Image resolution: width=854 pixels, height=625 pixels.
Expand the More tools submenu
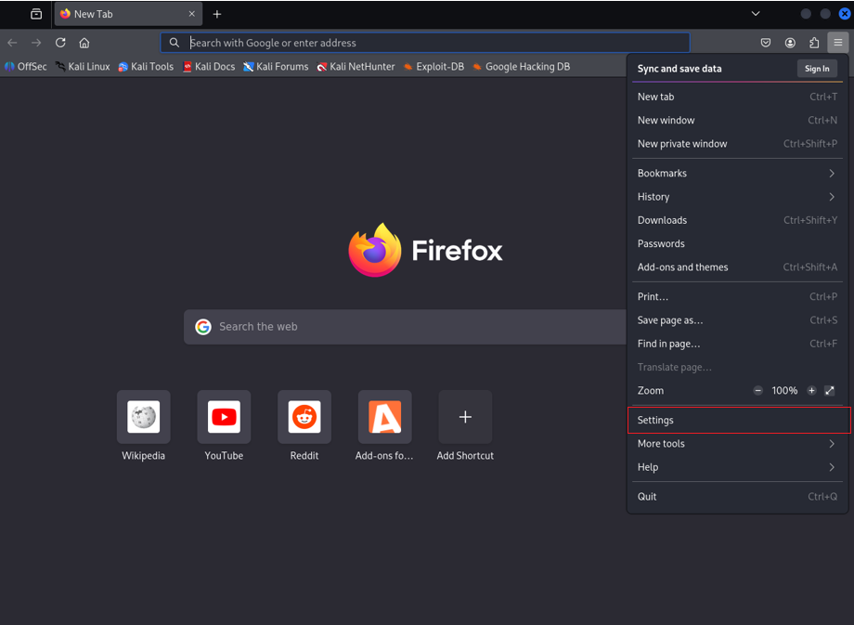[737, 443]
